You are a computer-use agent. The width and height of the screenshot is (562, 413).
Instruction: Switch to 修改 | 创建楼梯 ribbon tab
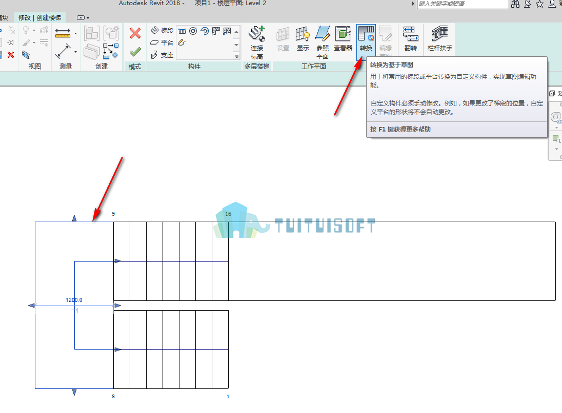click(x=40, y=17)
